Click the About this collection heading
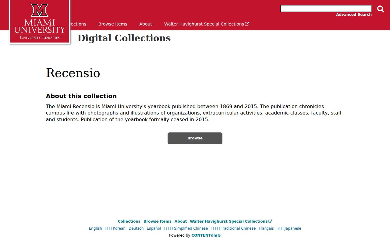Image resolution: width=390 pixels, height=243 pixels. click(x=81, y=96)
